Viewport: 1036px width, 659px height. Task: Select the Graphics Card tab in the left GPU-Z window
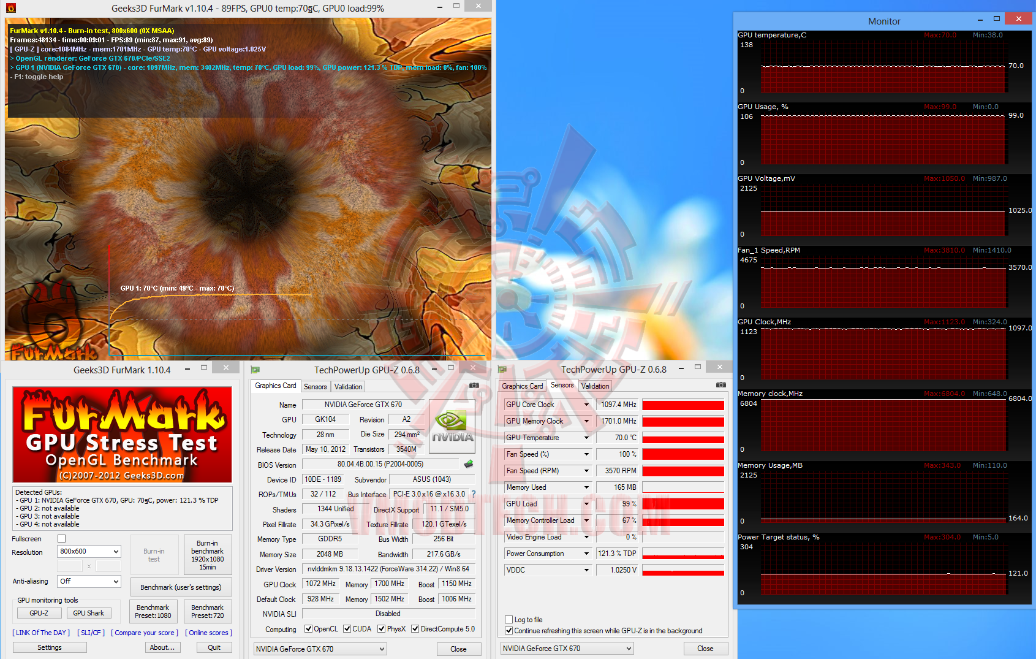click(275, 386)
